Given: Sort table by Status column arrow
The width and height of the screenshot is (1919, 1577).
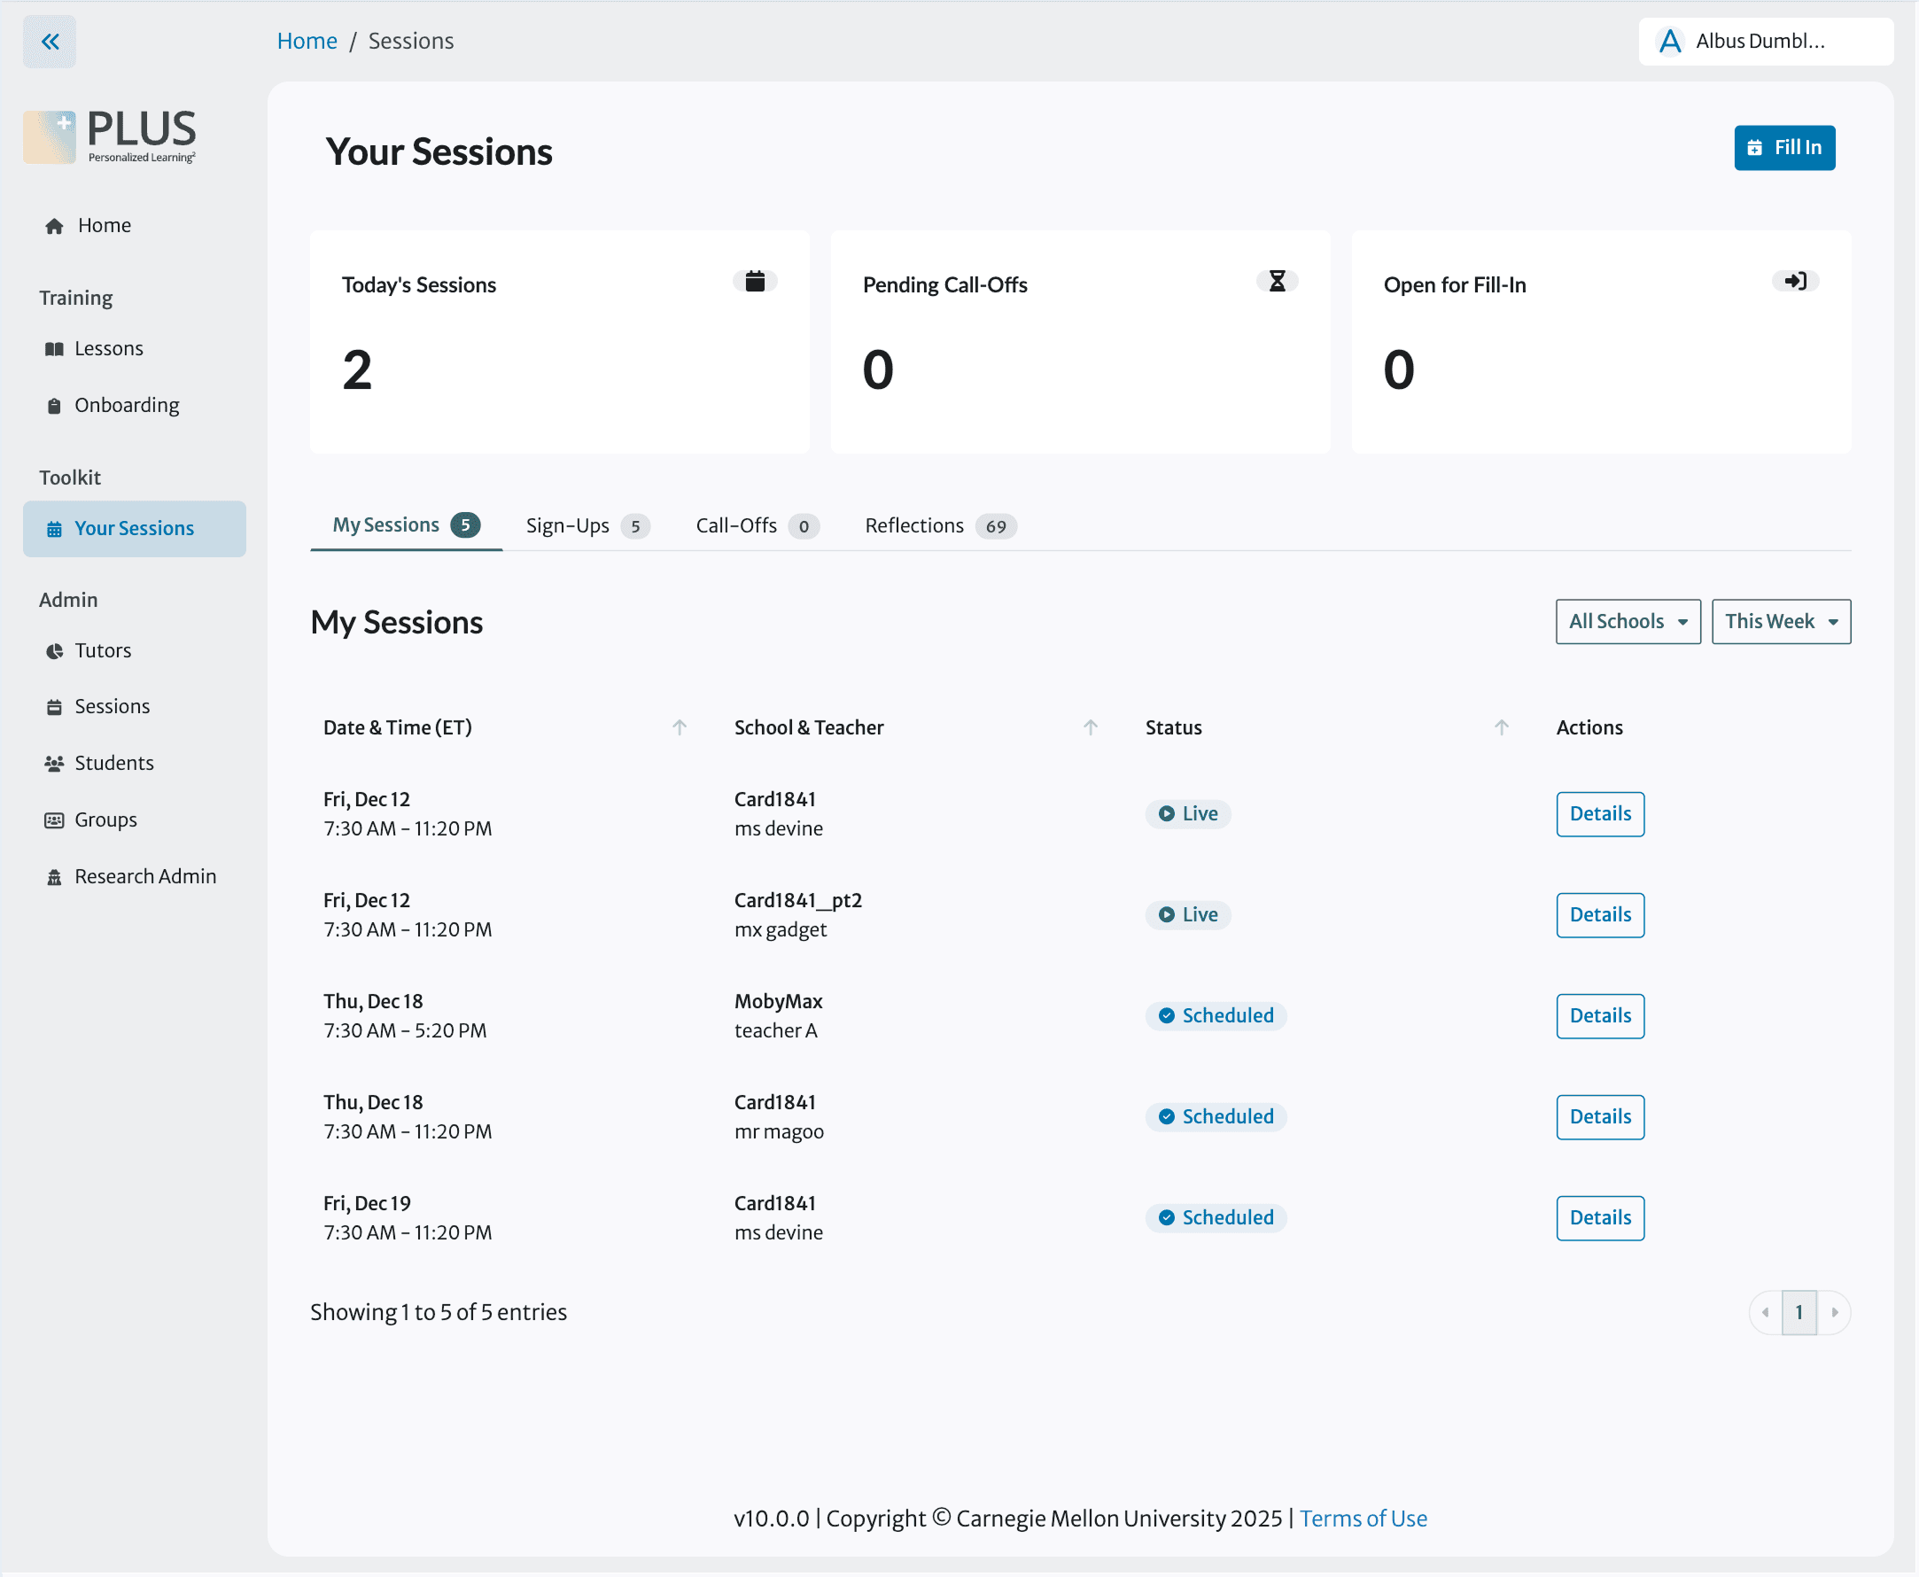Looking at the screenshot, I should coord(1501,727).
